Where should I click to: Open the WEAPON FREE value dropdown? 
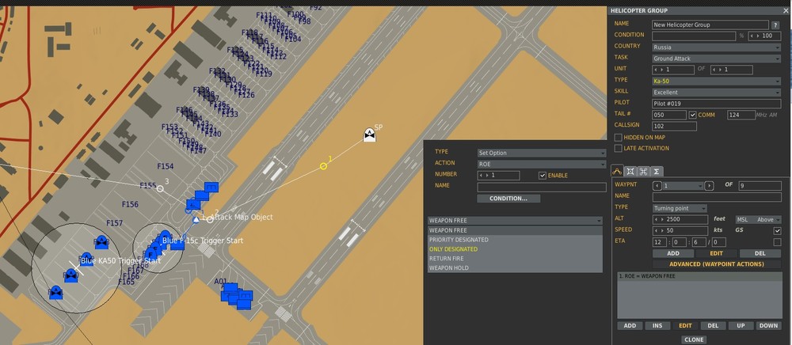pyautogui.click(x=515, y=221)
